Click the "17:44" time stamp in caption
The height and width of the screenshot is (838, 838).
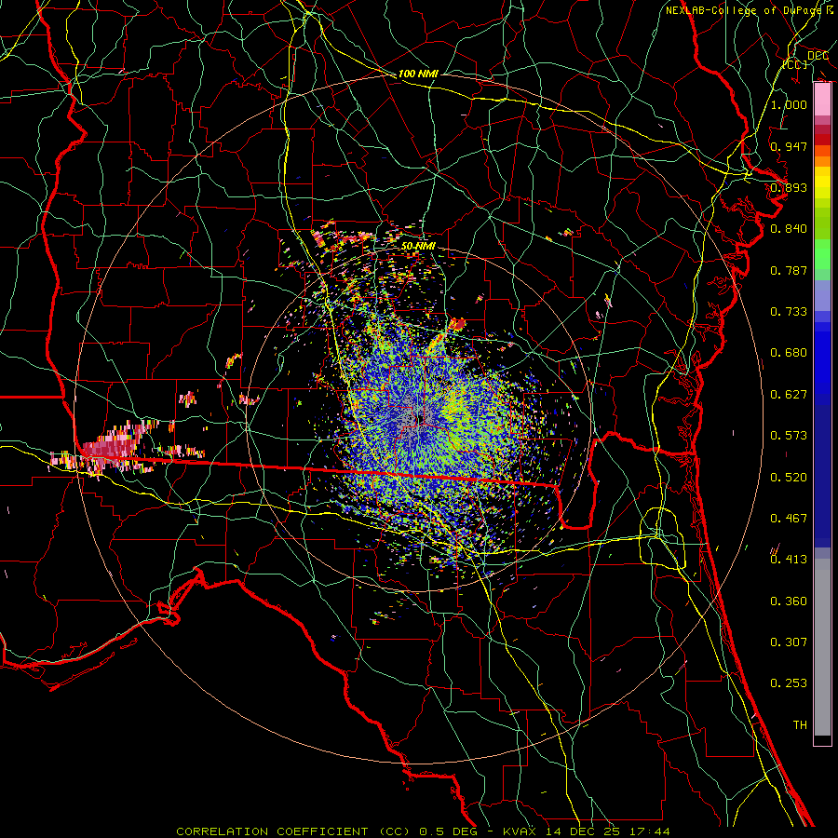tap(650, 831)
